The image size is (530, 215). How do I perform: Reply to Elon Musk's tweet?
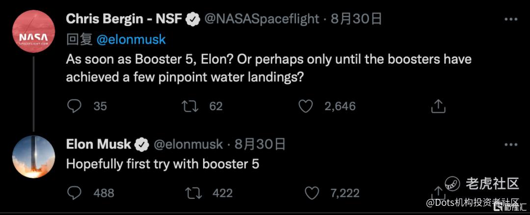click(74, 193)
